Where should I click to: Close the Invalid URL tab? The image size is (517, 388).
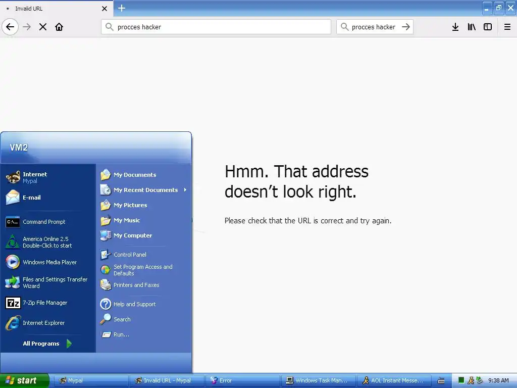point(104,9)
